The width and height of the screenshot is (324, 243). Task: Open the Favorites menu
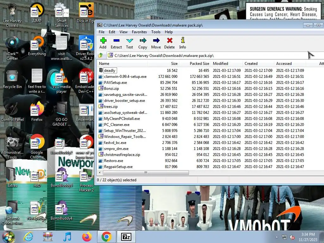coord(139,32)
